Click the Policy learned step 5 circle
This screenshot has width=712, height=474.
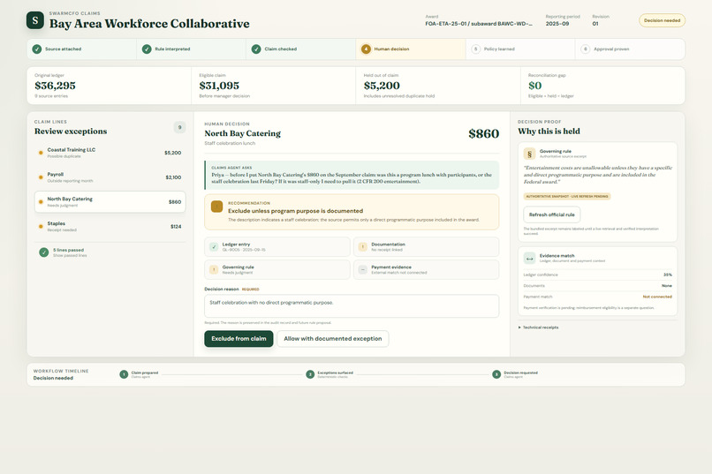click(476, 49)
